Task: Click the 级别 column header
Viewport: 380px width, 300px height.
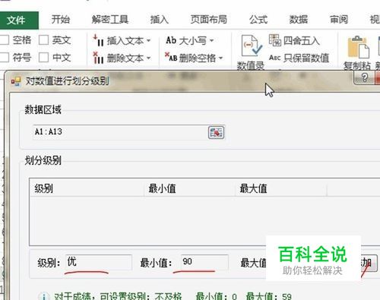Action: coord(87,188)
